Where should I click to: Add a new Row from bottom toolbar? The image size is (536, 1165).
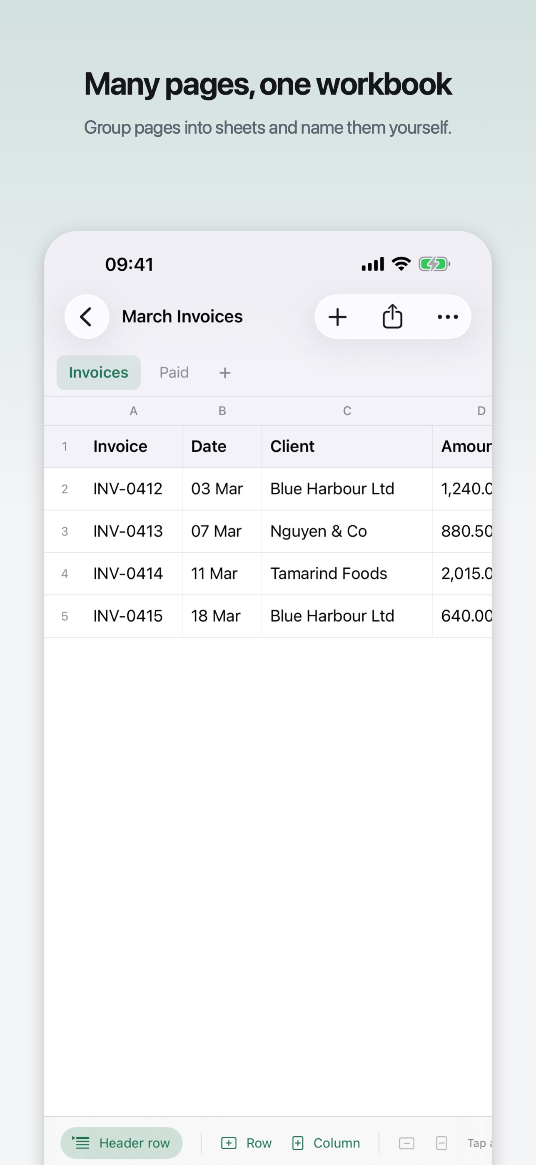coord(246,1143)
